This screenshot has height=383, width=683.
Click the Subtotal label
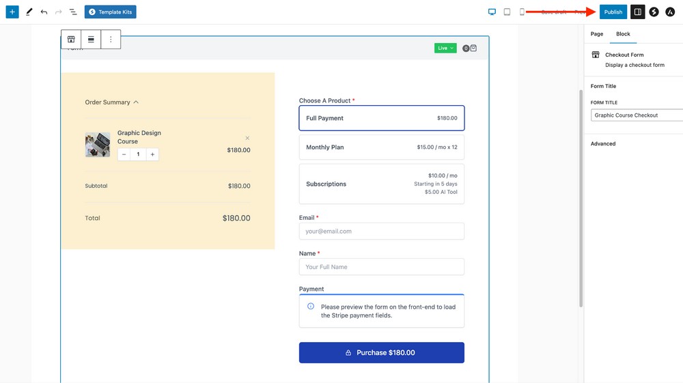click(x=96, y=186)
